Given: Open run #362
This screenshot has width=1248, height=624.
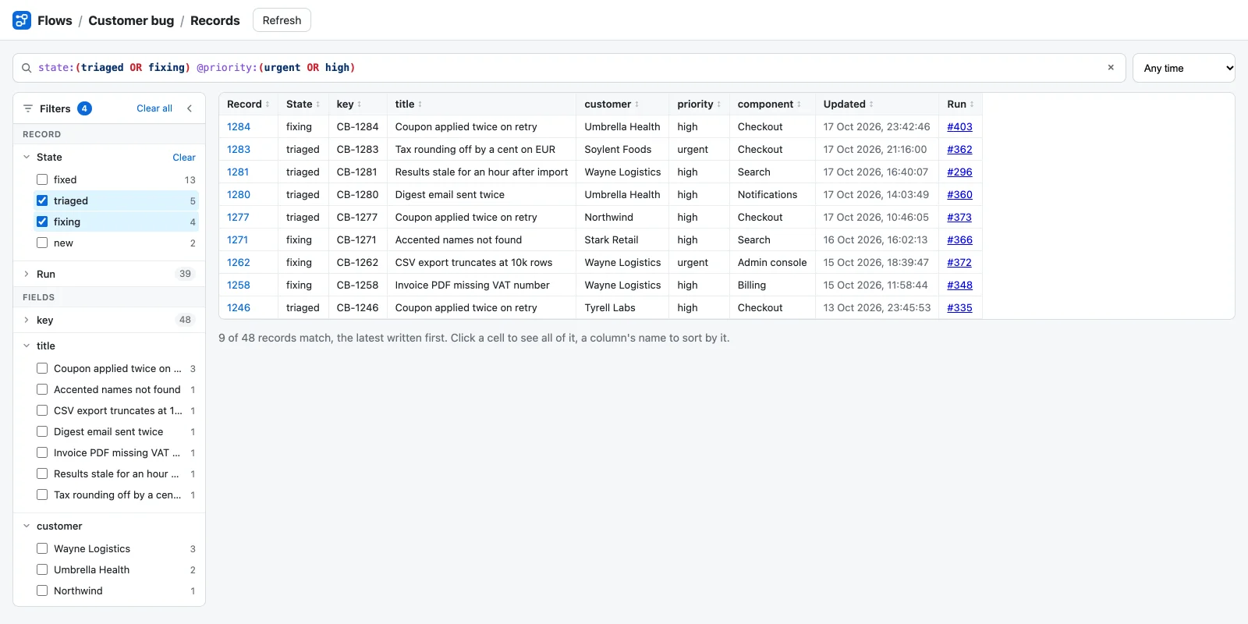Looking at the screenshot, I should click(959, 149).
